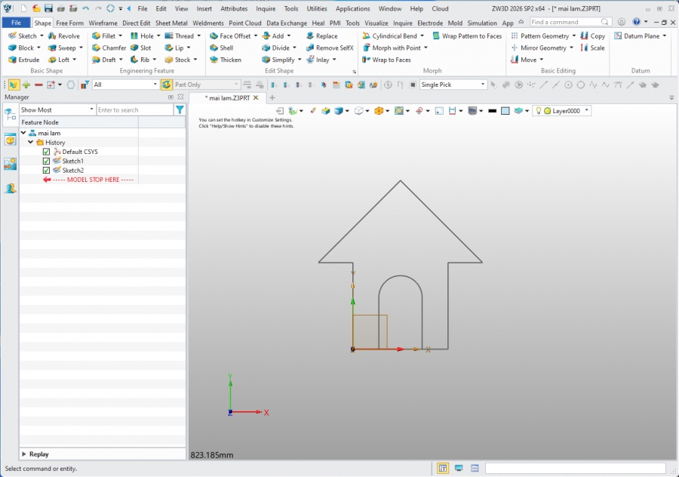Viewport: 679px width, 477px height.
Task: Click the yellow layer color circle
Action: 548,111
